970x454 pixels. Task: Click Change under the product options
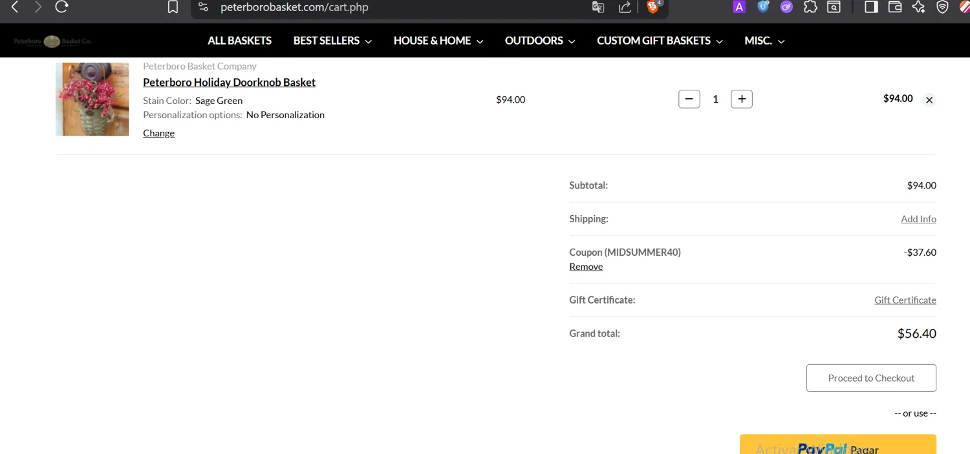pyautogui.click(x=158, y=133)
